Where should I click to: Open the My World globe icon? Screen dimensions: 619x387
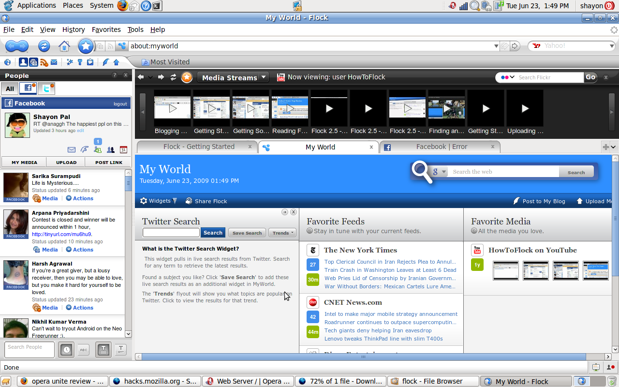[7, 62]
